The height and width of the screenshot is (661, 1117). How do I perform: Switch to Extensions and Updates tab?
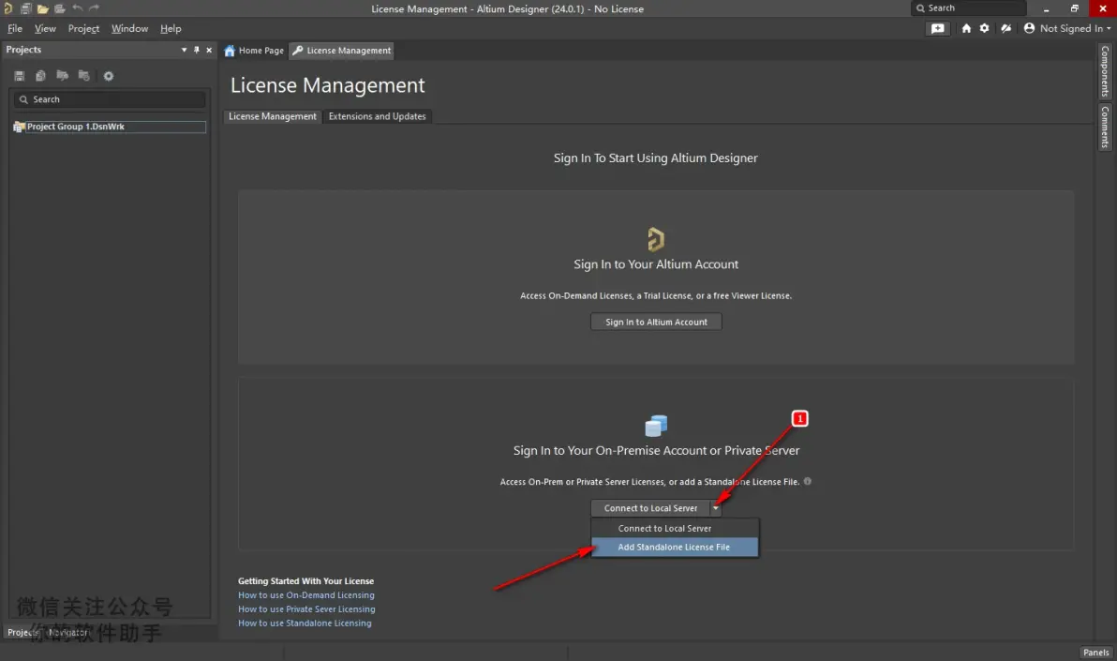(377, 116)
